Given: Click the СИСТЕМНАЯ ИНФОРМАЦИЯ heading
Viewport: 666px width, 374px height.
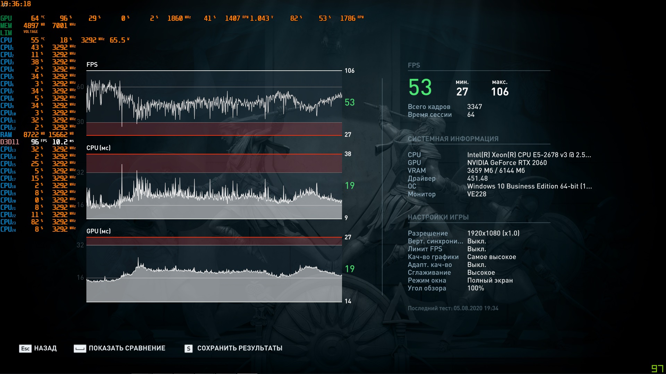Looking at the screenshot, I should 453,139.
